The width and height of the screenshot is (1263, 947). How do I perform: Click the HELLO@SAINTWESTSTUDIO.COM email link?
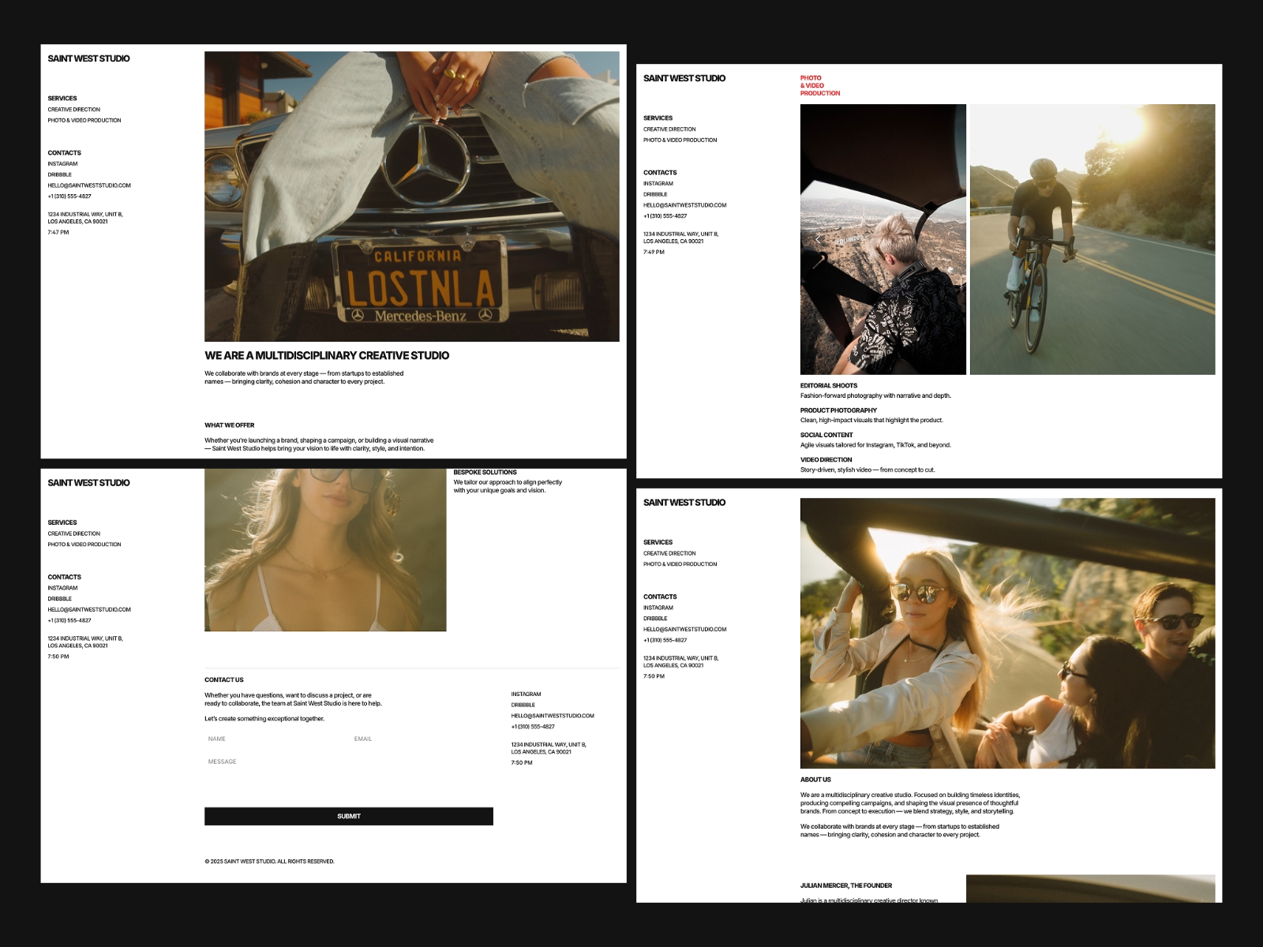click(89, 185)
